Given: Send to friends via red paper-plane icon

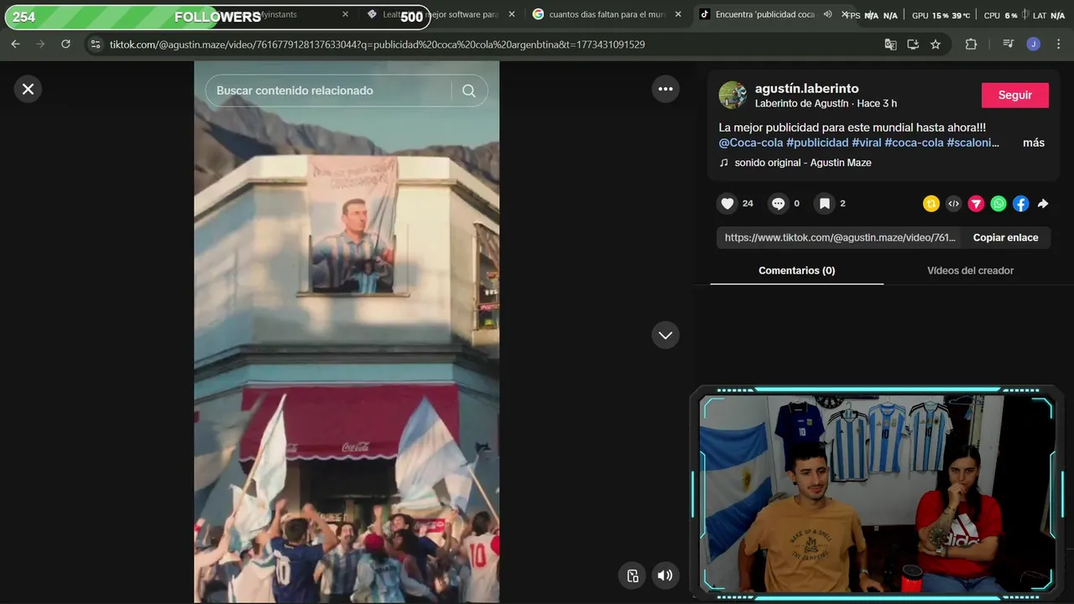Looking at the screenshot, I should point(976,204).
